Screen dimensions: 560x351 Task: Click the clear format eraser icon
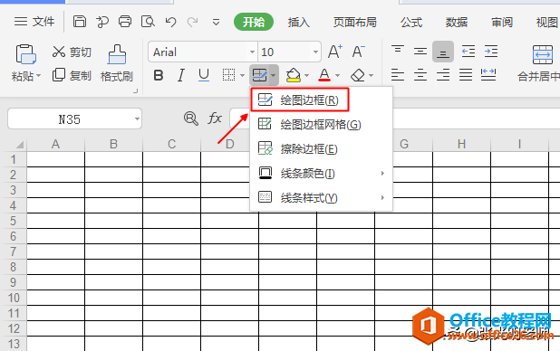[358, 75]
